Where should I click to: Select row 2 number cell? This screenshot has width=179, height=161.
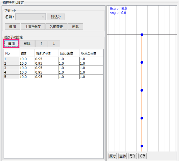(12, 63)
